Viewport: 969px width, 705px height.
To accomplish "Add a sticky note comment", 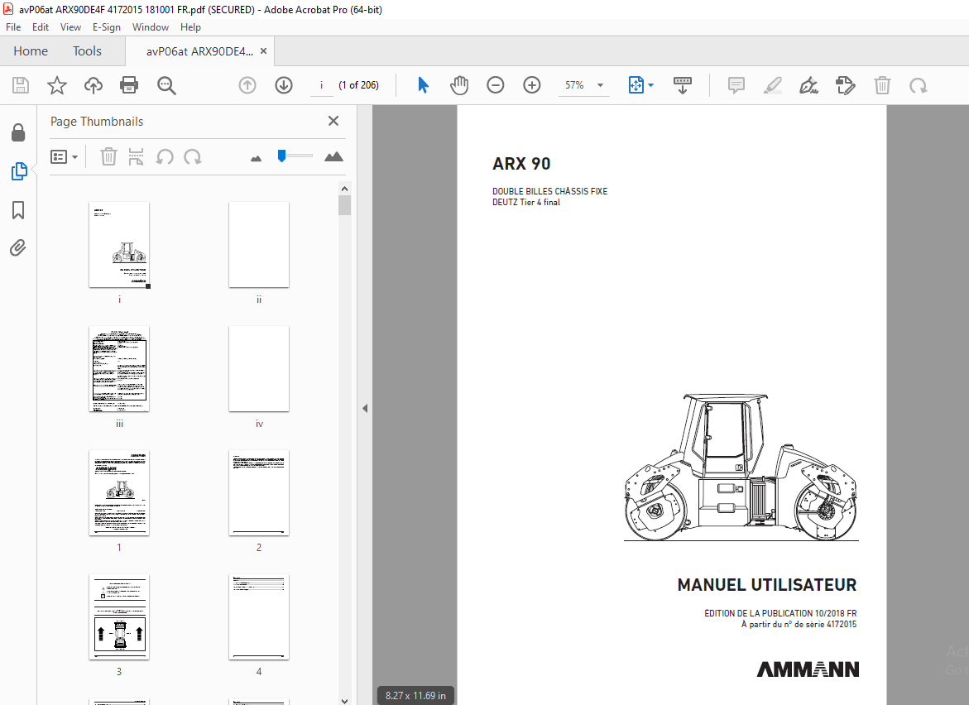I will [736, 85].
